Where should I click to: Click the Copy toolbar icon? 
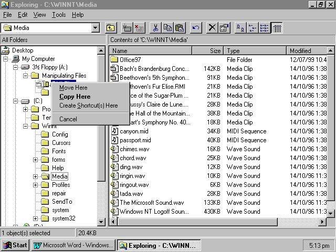tap(167, 28)
